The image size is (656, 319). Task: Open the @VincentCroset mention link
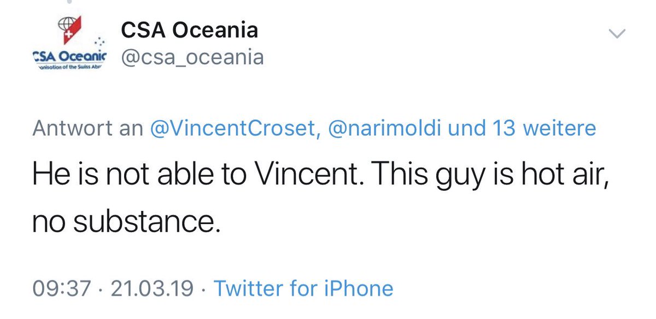pyautogui.click(x=233, y=129)
